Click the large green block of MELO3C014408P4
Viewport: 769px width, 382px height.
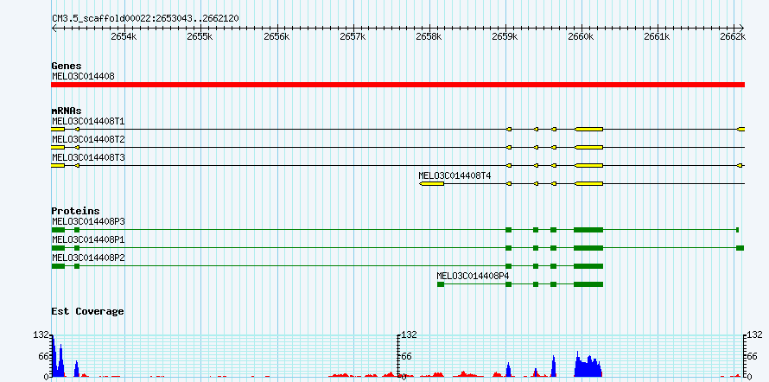coord(588,284)
